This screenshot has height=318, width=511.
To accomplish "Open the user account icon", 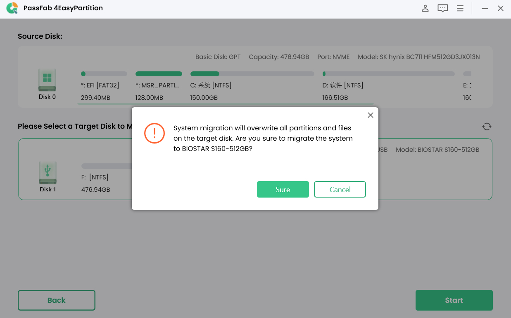I will click(425, 8).
